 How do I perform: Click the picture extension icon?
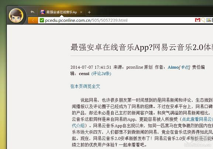[209, 20]
